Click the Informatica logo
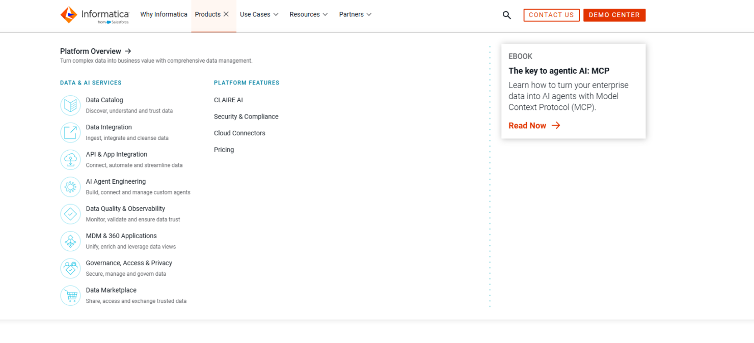Screen dimensions: 754x343 click(95, 15)
